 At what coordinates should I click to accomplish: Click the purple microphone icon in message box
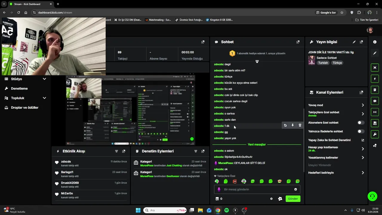tap(219, 189)
